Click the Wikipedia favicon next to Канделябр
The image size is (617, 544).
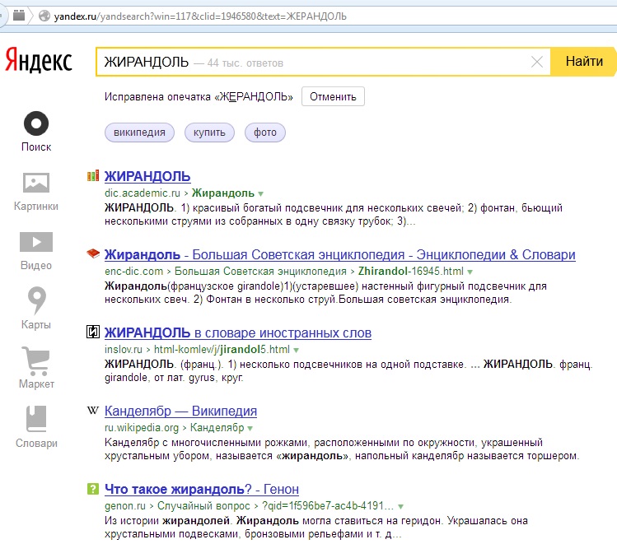coord(93,411)
